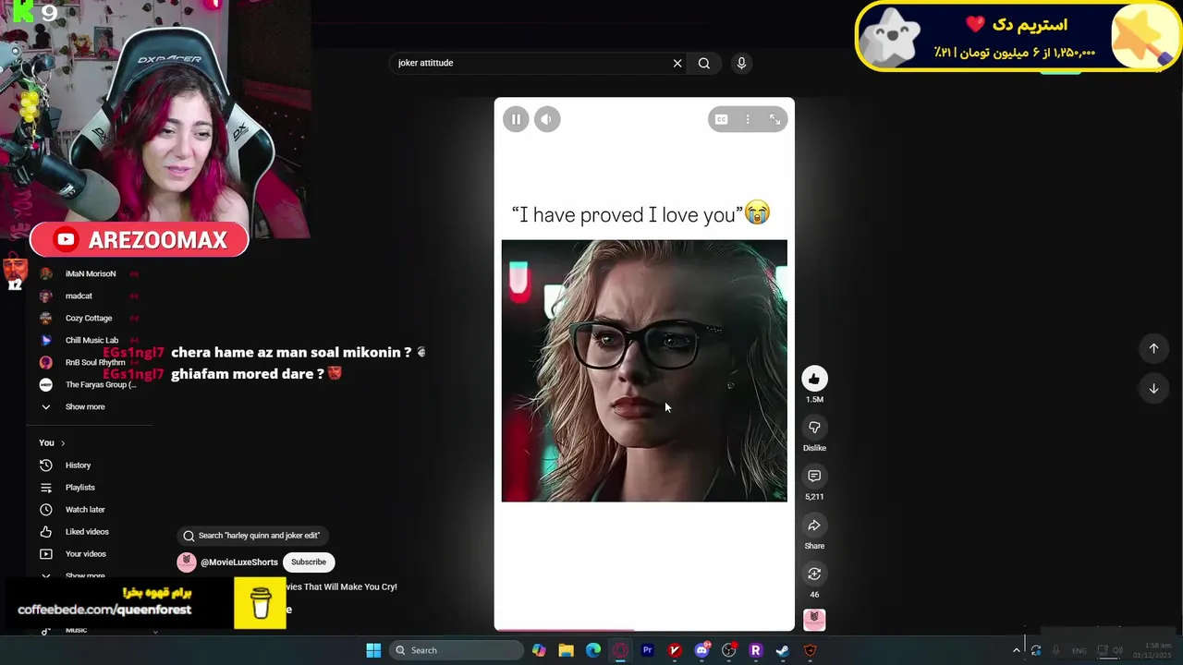Open the Remix button showing 46
The height and width of the screenshot is (665, 1183).
(x=814, y=574)
